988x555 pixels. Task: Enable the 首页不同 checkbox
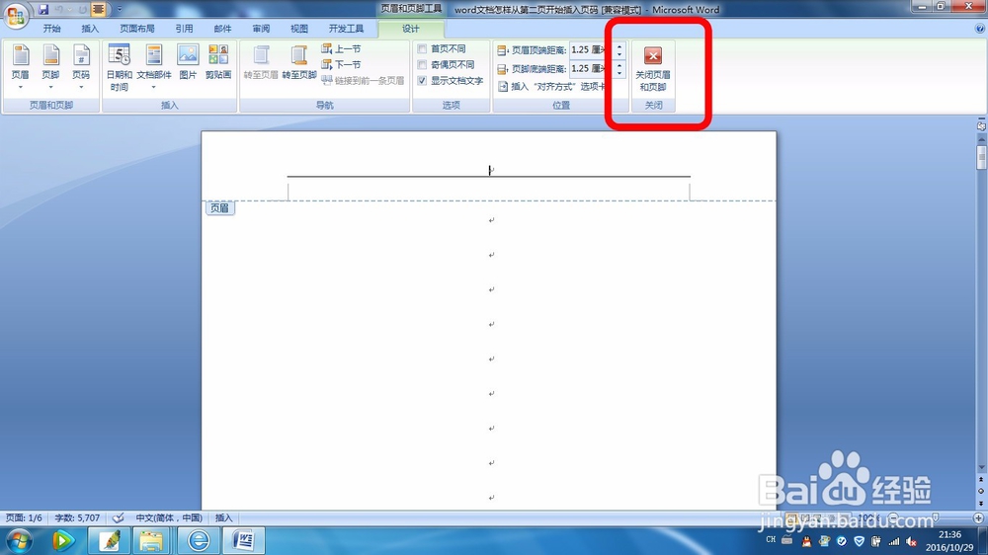click(422, 48)
